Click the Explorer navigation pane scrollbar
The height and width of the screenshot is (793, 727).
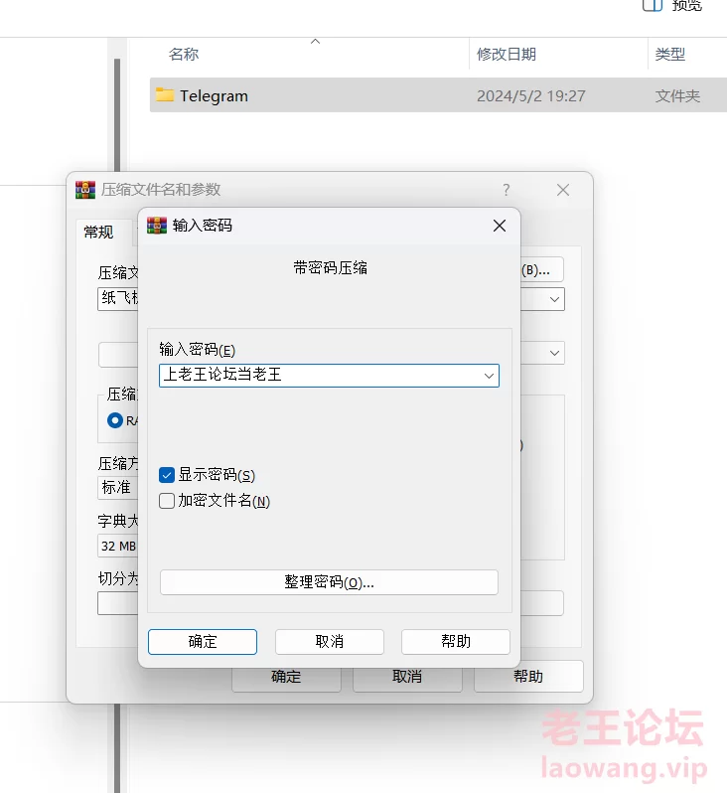(x=117, y=116)
